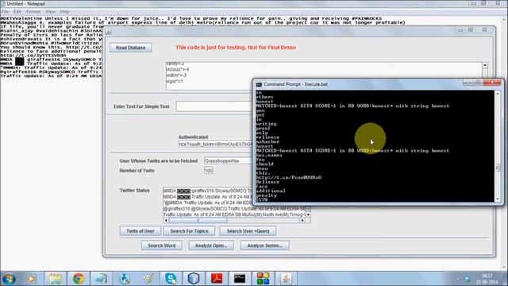Switch to Notepad taskbar icon
The width and height of the screenshot is (508, 286).
point(101,279)
